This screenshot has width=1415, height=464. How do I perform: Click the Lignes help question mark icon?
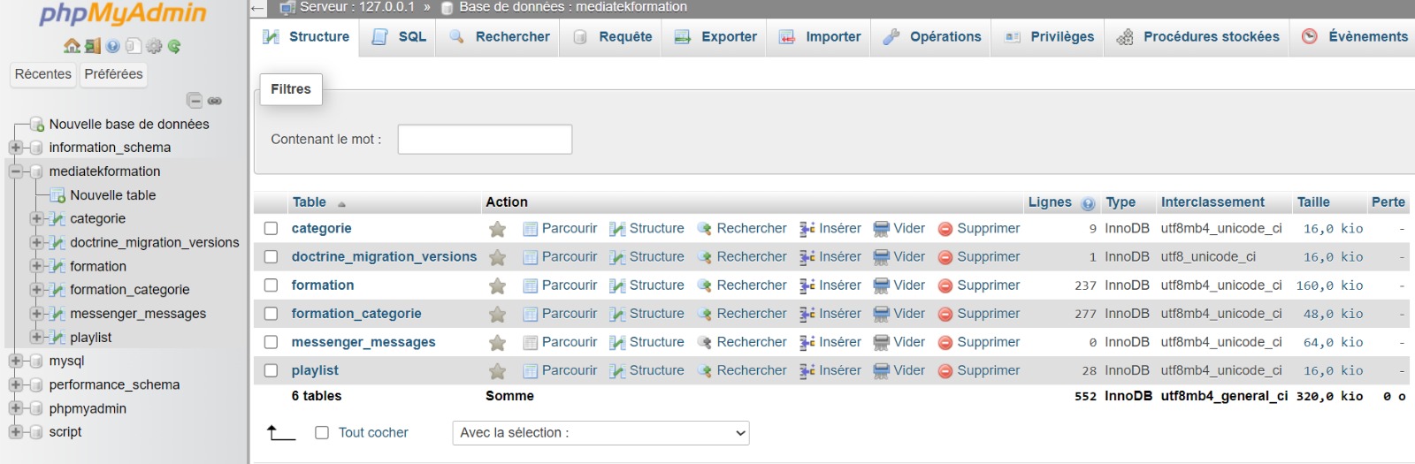tap(1088, 203)
